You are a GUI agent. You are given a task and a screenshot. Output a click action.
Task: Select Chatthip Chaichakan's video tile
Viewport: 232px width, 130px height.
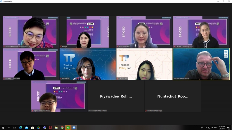point(31,64)
